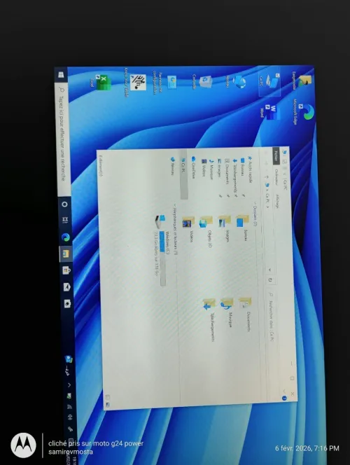Select Téléchargements in the navigation pane

point(235,175)
